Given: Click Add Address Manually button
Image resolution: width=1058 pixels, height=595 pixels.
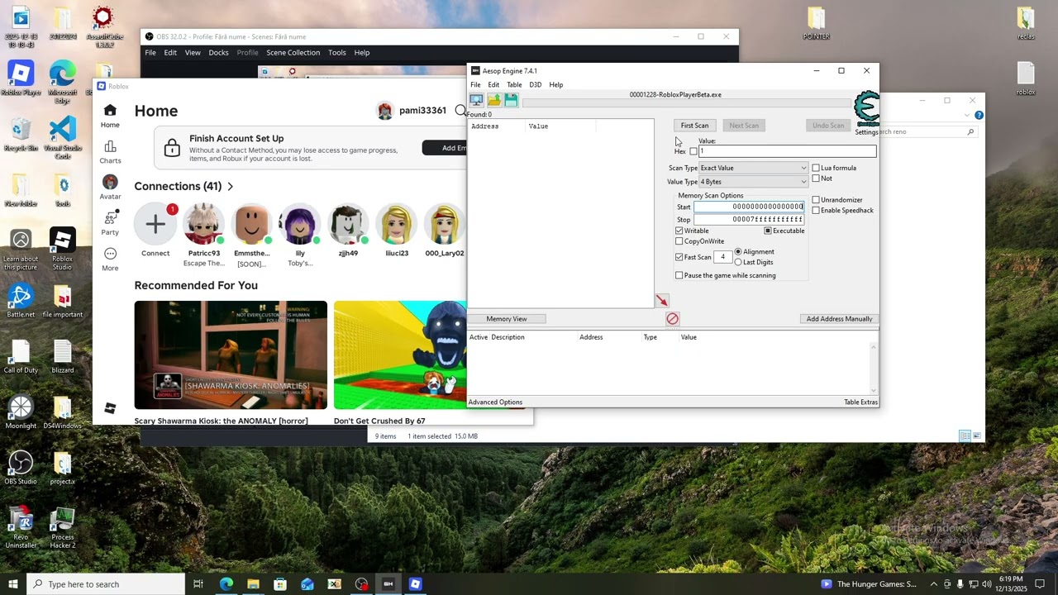Looking at the screenshot, I should coord(839,319).
